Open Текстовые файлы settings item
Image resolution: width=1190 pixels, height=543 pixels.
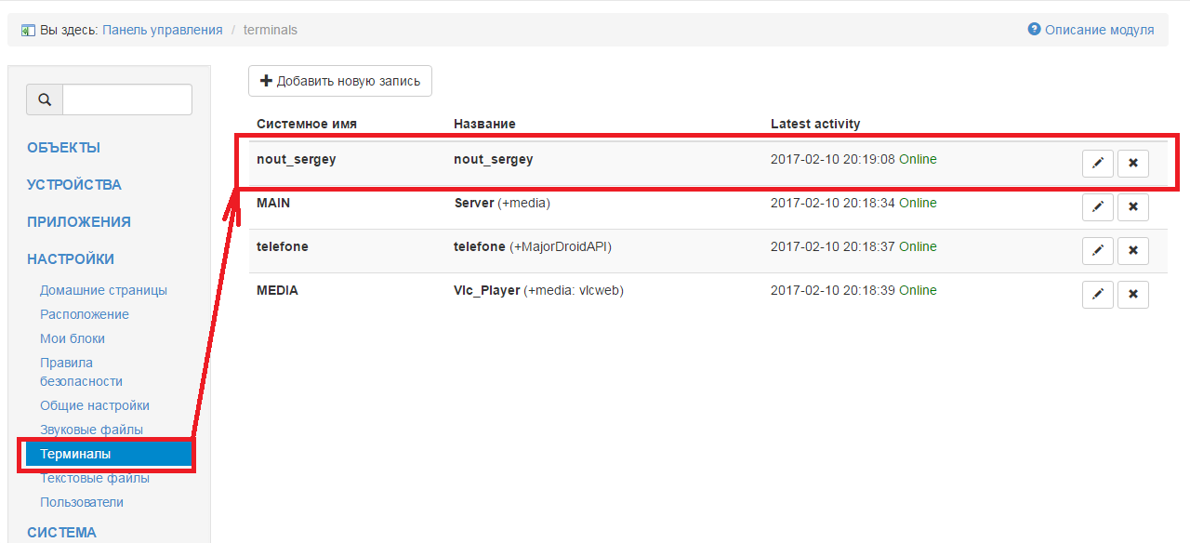95,478
